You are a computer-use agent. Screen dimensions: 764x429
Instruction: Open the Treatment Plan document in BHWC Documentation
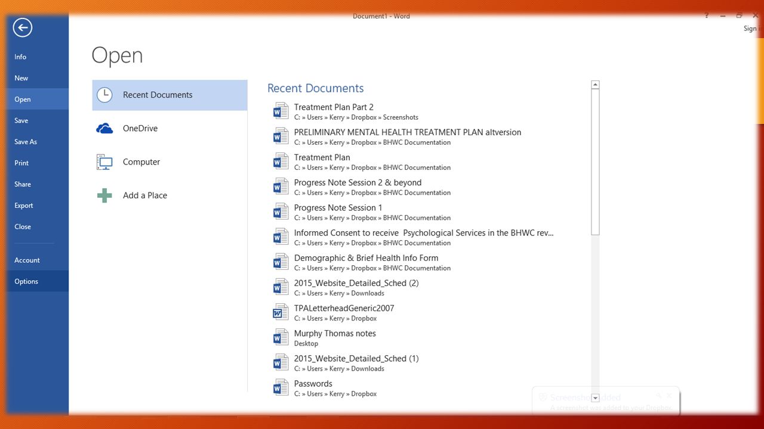pyautogui.click(x=428, y=162)
